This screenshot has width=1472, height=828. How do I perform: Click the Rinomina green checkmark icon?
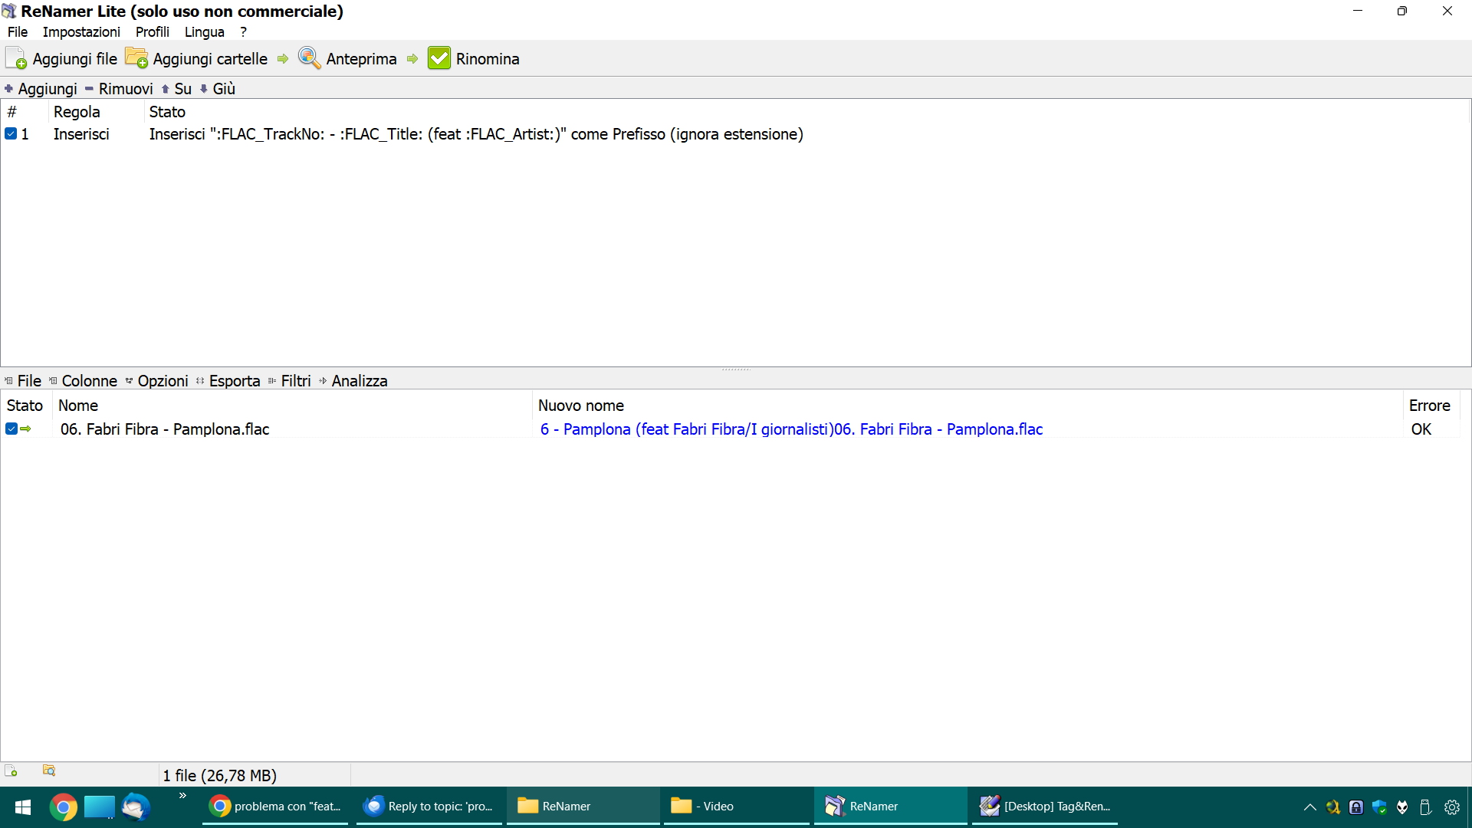[439, 58]
